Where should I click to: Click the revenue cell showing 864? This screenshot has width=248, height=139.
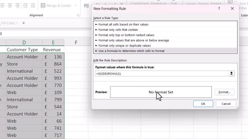(53, 64)
